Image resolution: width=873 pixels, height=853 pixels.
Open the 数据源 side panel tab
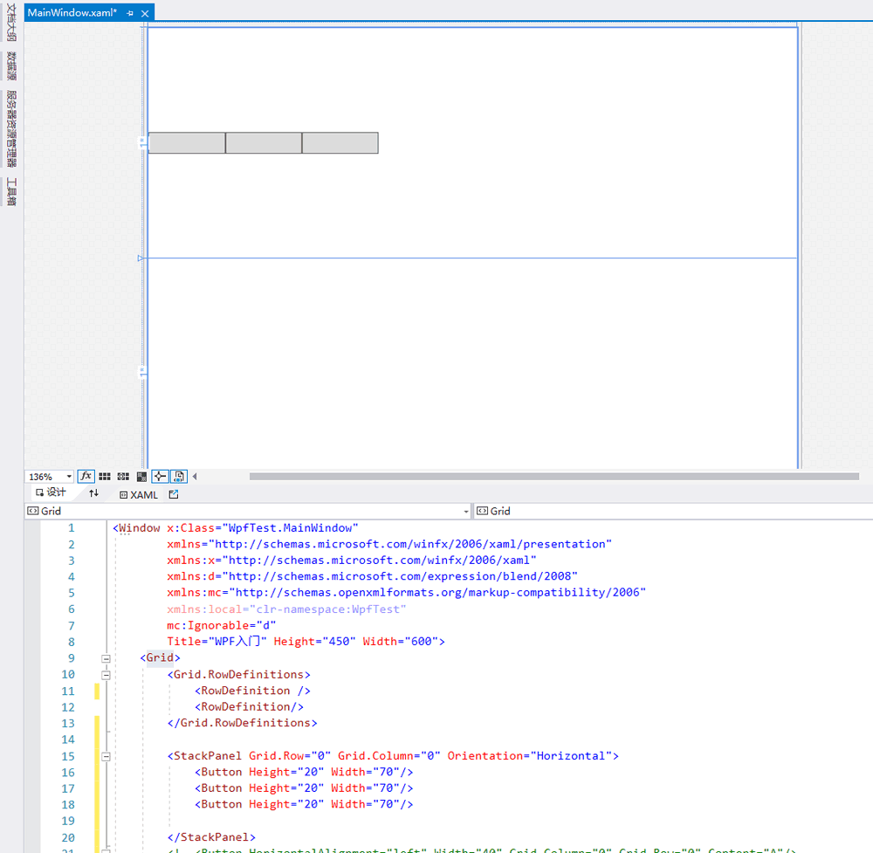coord(11,66)
